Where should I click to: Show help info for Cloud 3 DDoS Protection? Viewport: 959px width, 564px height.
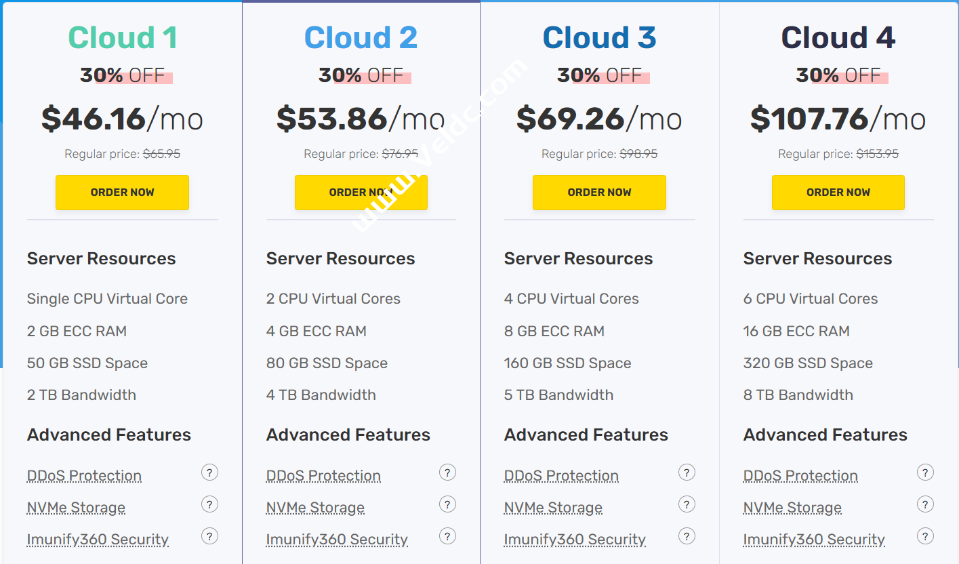click(687, 472)
